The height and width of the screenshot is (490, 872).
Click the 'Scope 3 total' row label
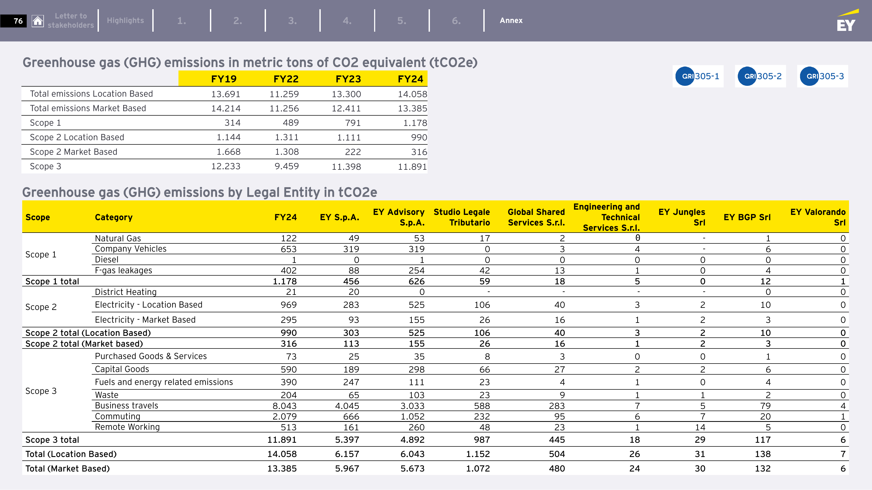52,440
